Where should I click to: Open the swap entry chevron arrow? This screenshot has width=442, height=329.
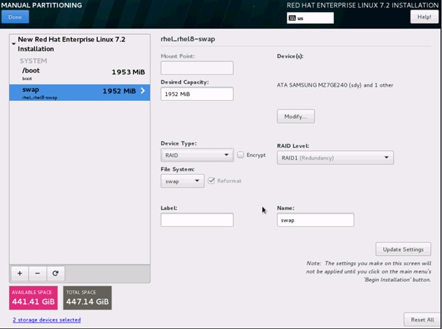[143, 91]
